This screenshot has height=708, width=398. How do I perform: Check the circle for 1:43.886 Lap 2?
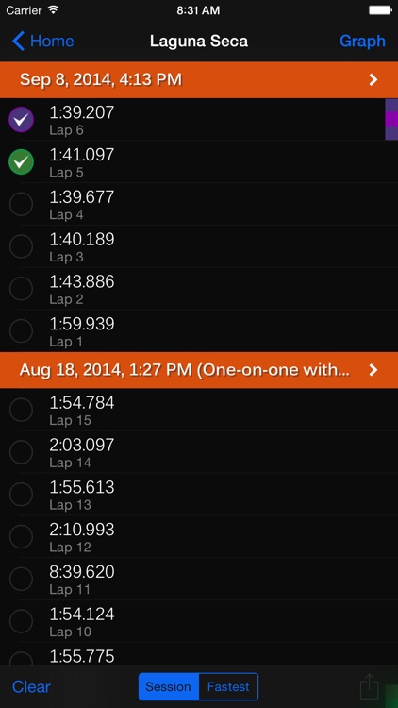21,289
